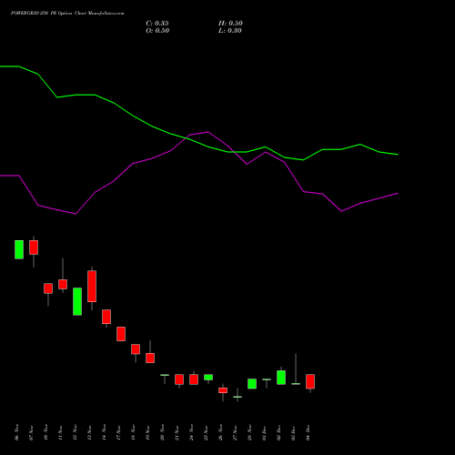Click the 02 Dec date label
455x455 pixels.
[278, 432]
